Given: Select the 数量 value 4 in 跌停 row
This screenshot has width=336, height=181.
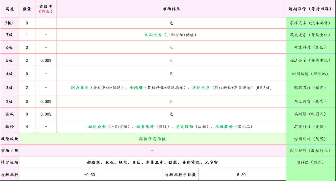Looking at the screenshot, I should pyautogui.click(x=27, y=126).
